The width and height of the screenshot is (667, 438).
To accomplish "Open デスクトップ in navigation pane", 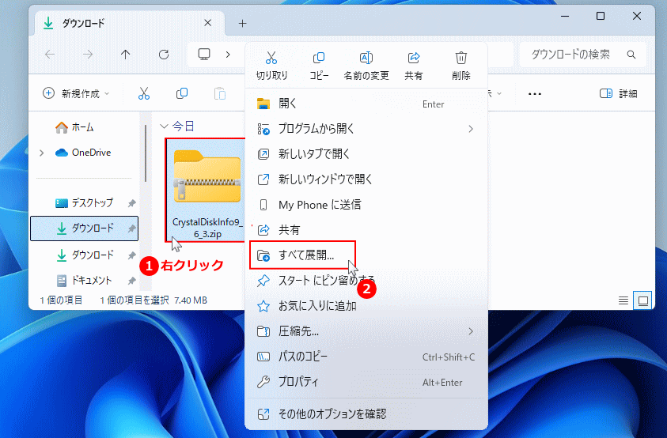I will (x=84, y=203).
